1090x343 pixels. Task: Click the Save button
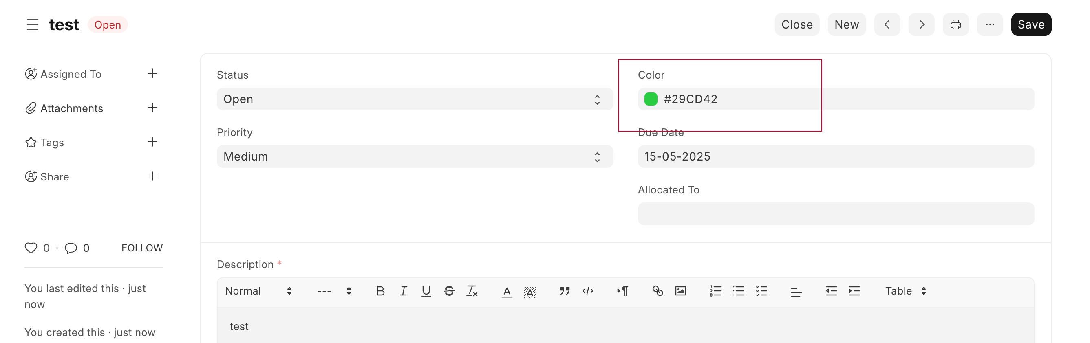(x=1031, y=24)
